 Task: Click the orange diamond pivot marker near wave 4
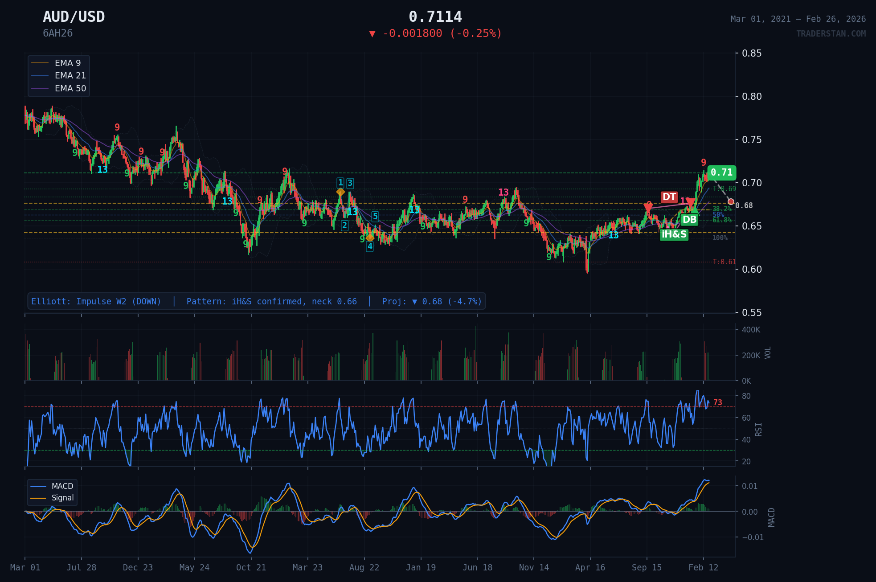pos(370,238)
